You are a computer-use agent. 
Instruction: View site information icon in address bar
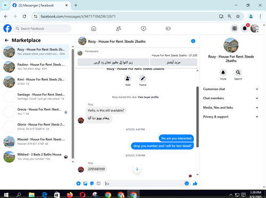tap(36, 17)
